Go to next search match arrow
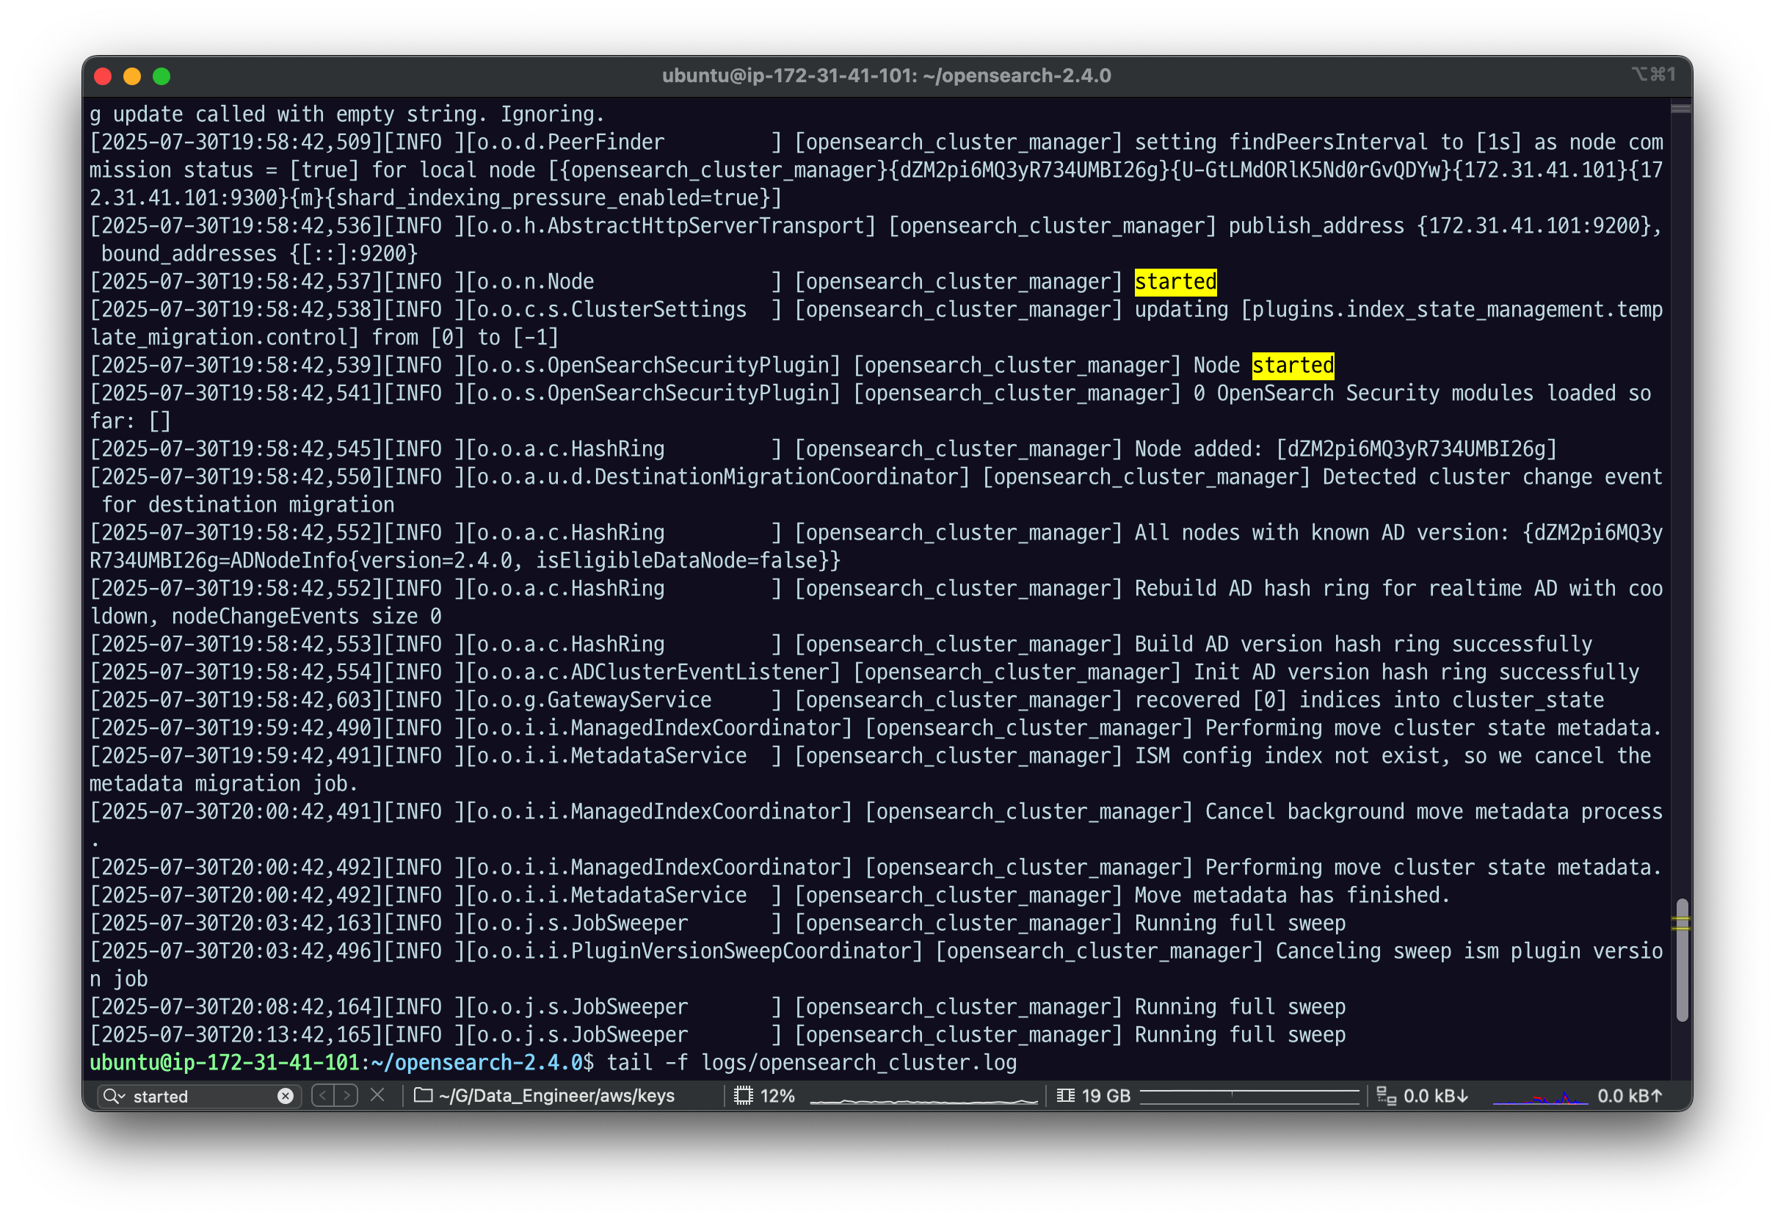1775x1220 pixels. [x=346, y=1095]
